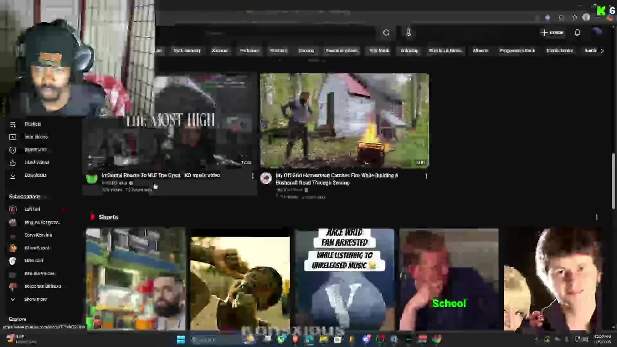Show hidden system tray icons
This screenshot has height=347, width=617.
(537, 339)
